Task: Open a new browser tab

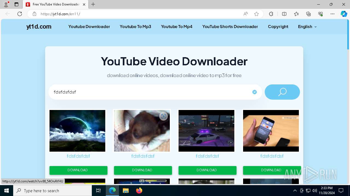Action: (x=93, y=4)
